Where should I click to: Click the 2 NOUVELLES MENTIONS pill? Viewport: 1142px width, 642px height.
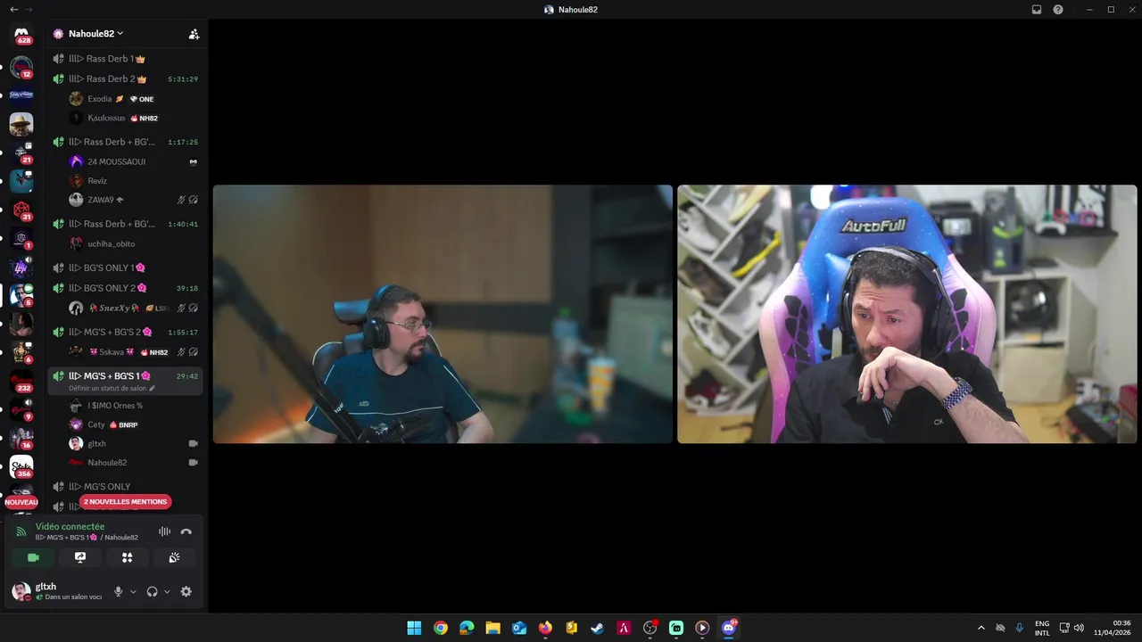[125, 502]
